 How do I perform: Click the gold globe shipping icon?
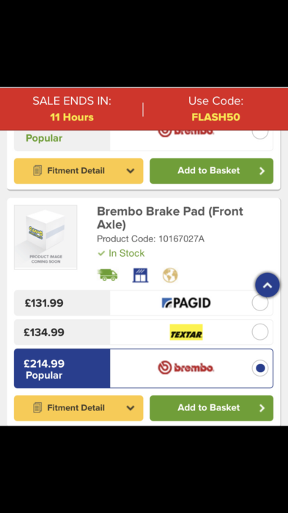coord(170,274)
